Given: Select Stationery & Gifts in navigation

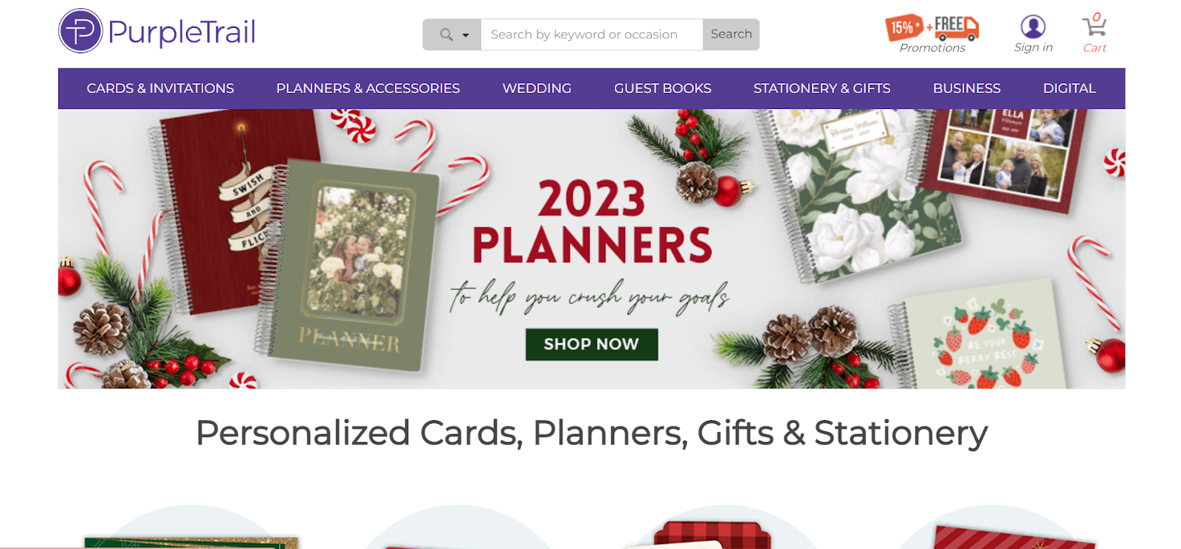Looking at the screenshot, I should click(x=822, y=88).
